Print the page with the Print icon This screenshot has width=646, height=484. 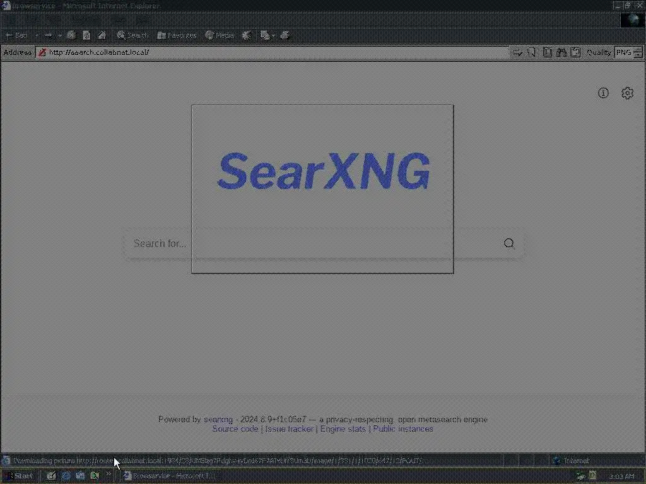pyautogui.click(x=285, y=35)
